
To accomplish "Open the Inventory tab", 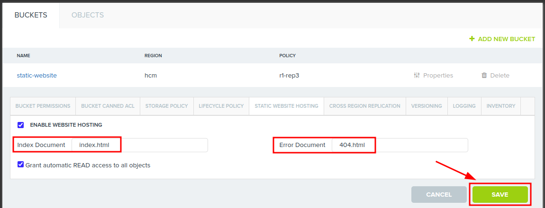I will (500, 106).
